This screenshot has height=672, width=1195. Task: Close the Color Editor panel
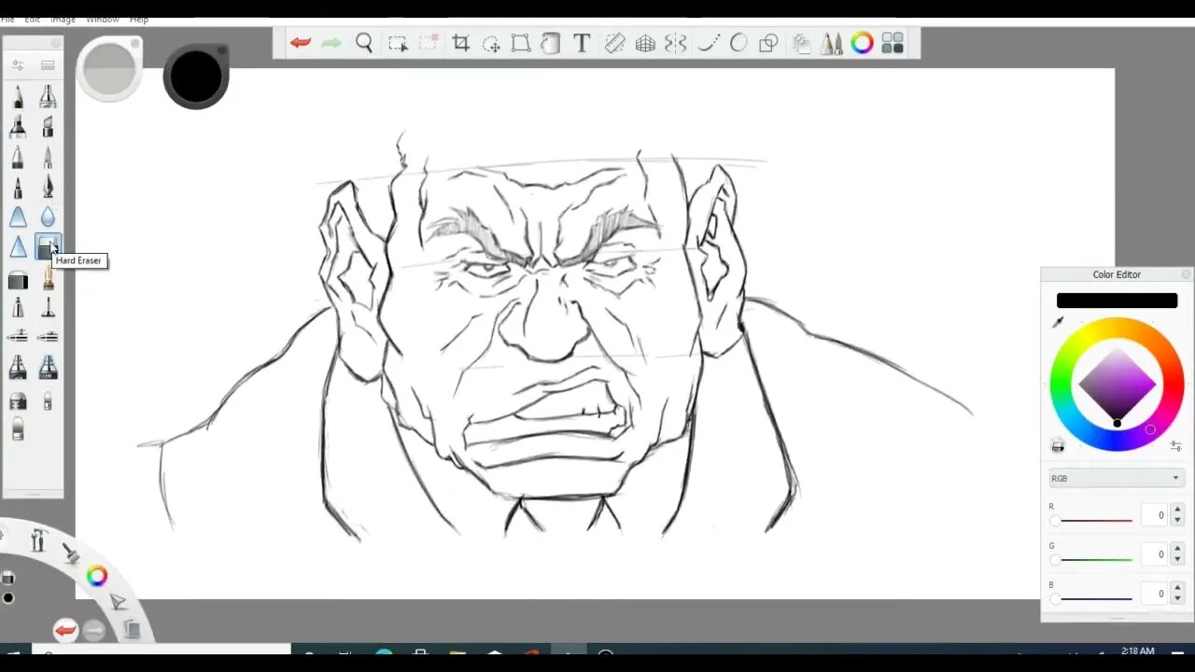click(1187, 274)
